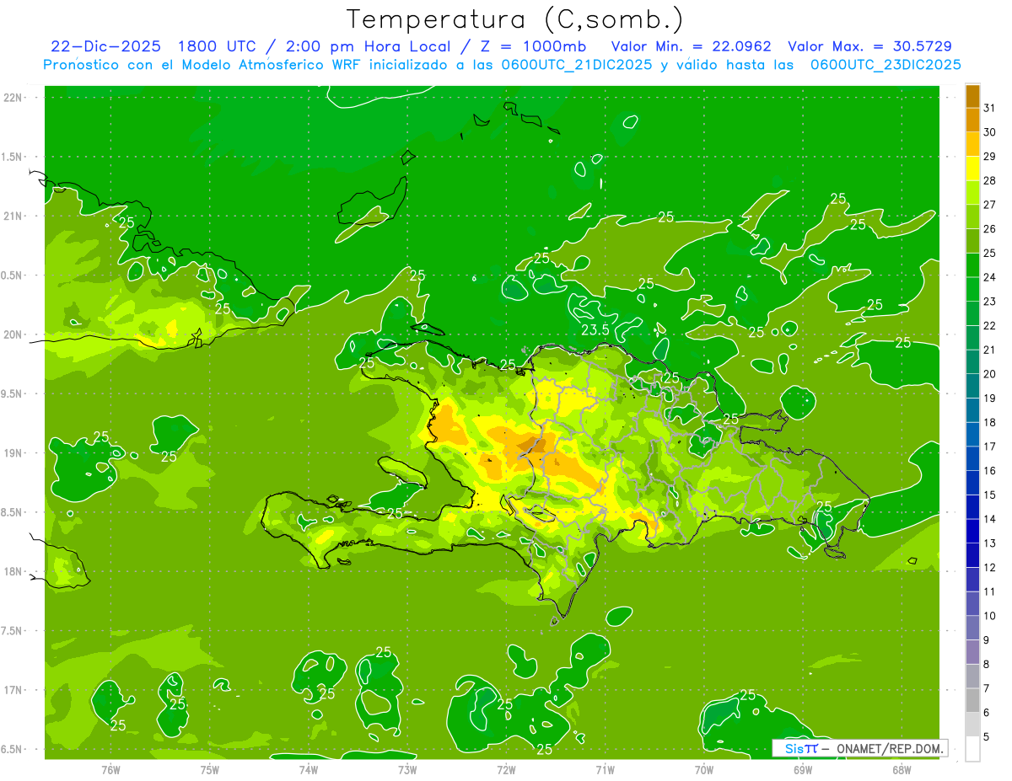Click the '23.5' contour label north of Hispaniola
This screenshot has width=1012, height=781.
coord(595,329)
